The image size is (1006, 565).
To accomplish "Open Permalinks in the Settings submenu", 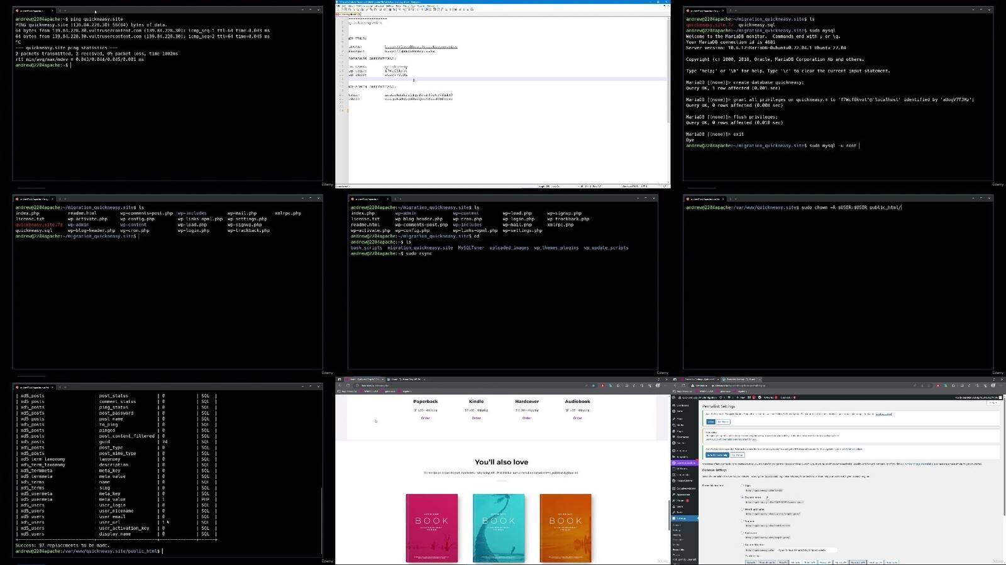I will click(679, 549).
